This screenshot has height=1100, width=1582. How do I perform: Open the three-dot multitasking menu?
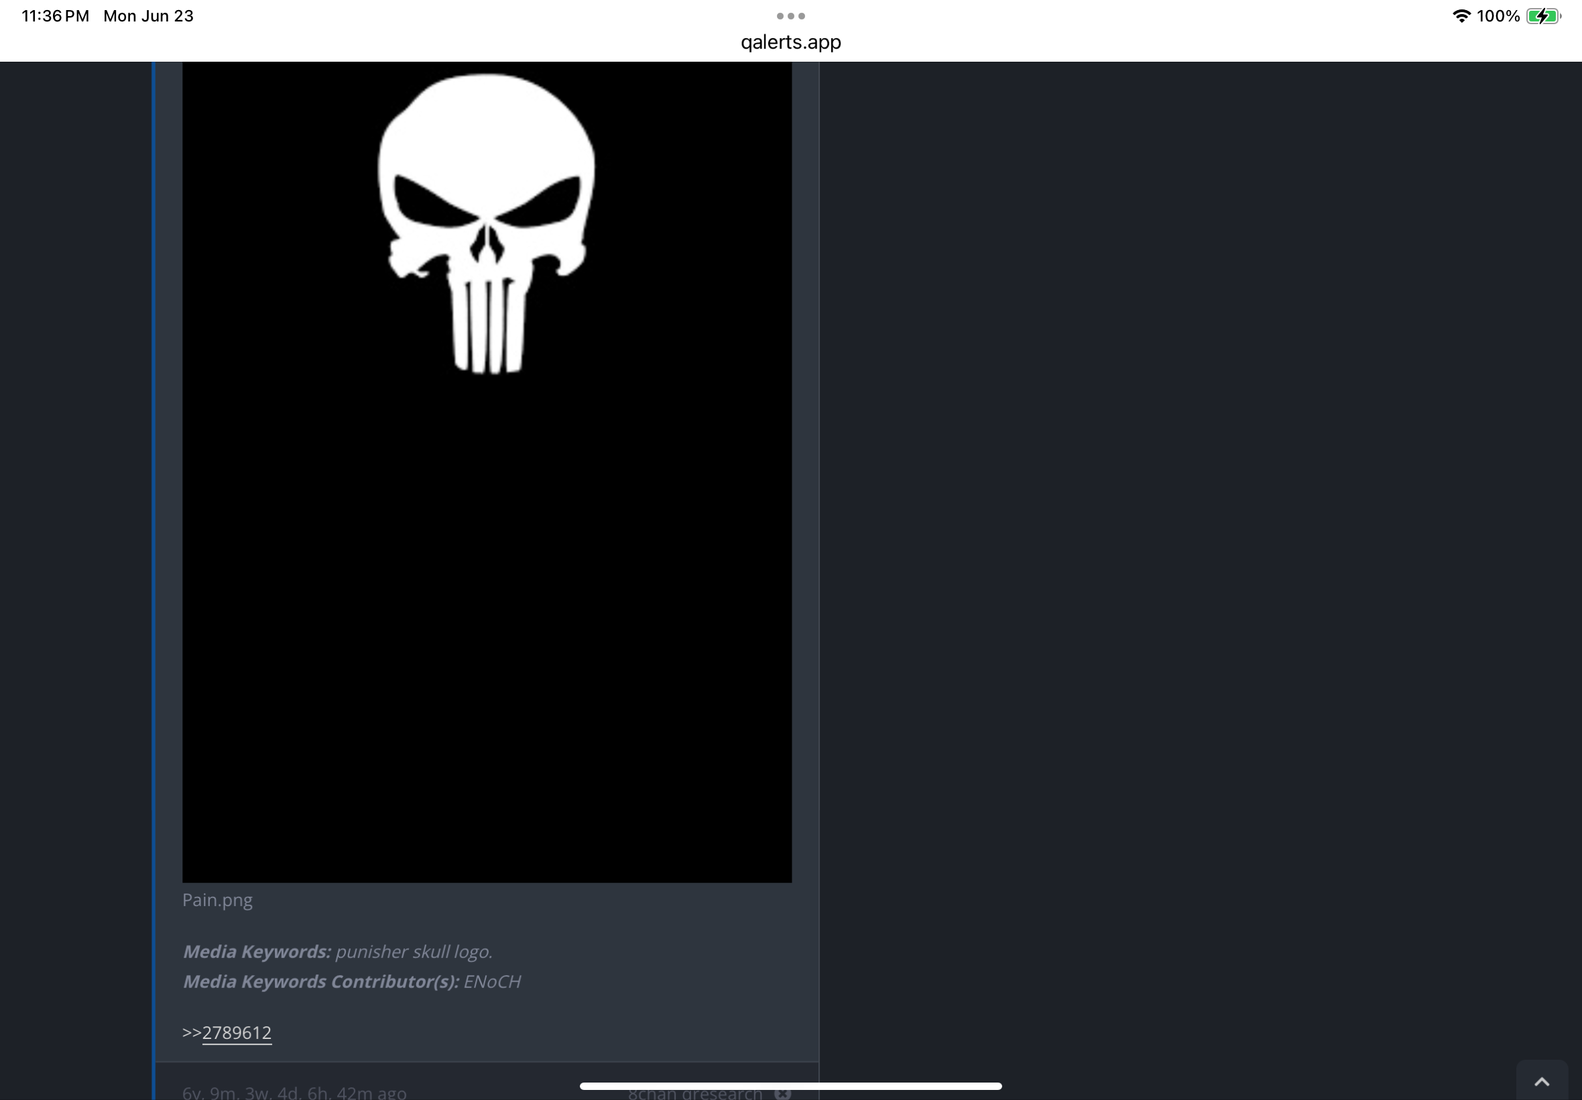point(790,16)
